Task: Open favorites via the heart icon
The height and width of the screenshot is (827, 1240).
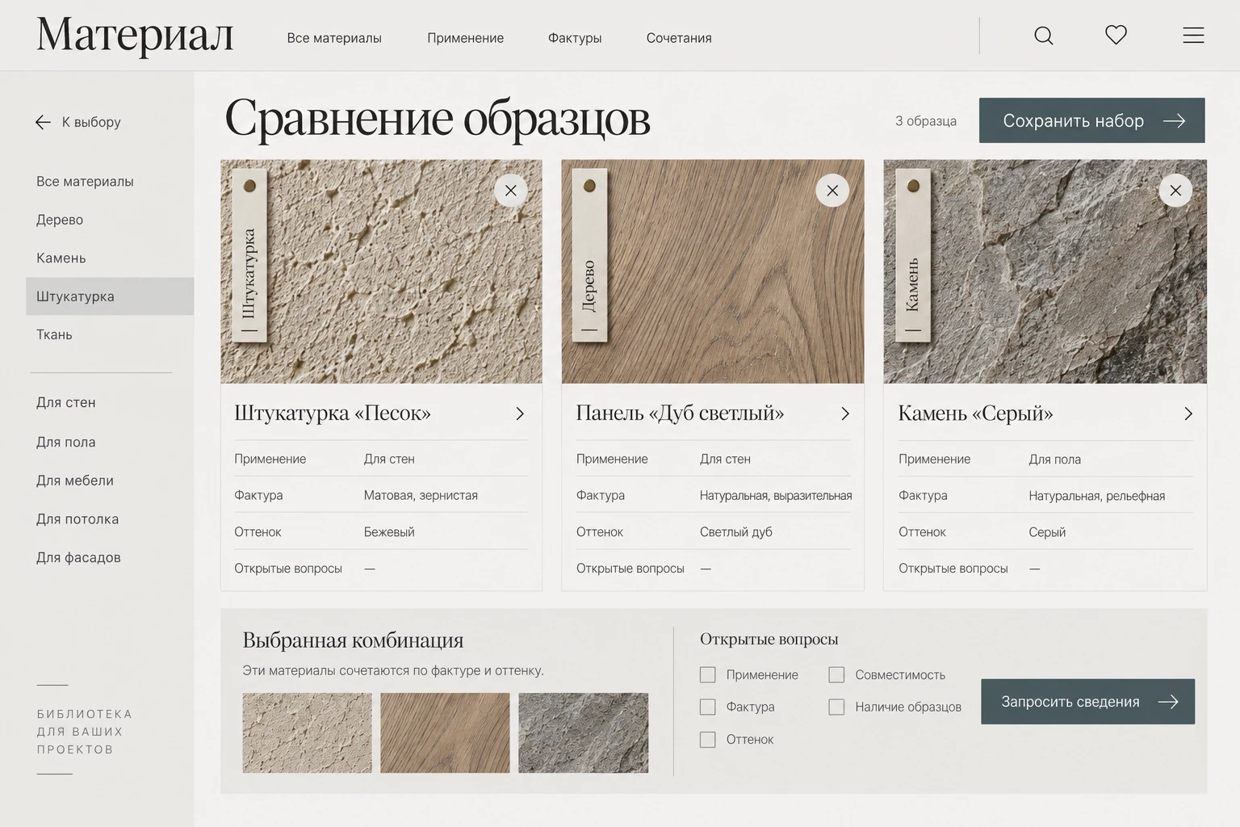Action: 1116,35
